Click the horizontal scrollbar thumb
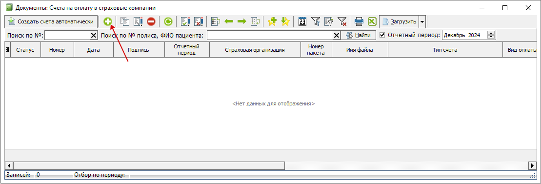 point(149,166)
